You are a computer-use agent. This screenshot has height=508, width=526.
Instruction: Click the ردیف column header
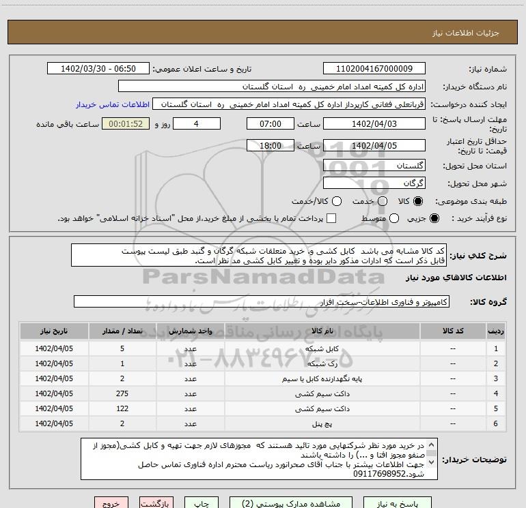coord(496,331)
